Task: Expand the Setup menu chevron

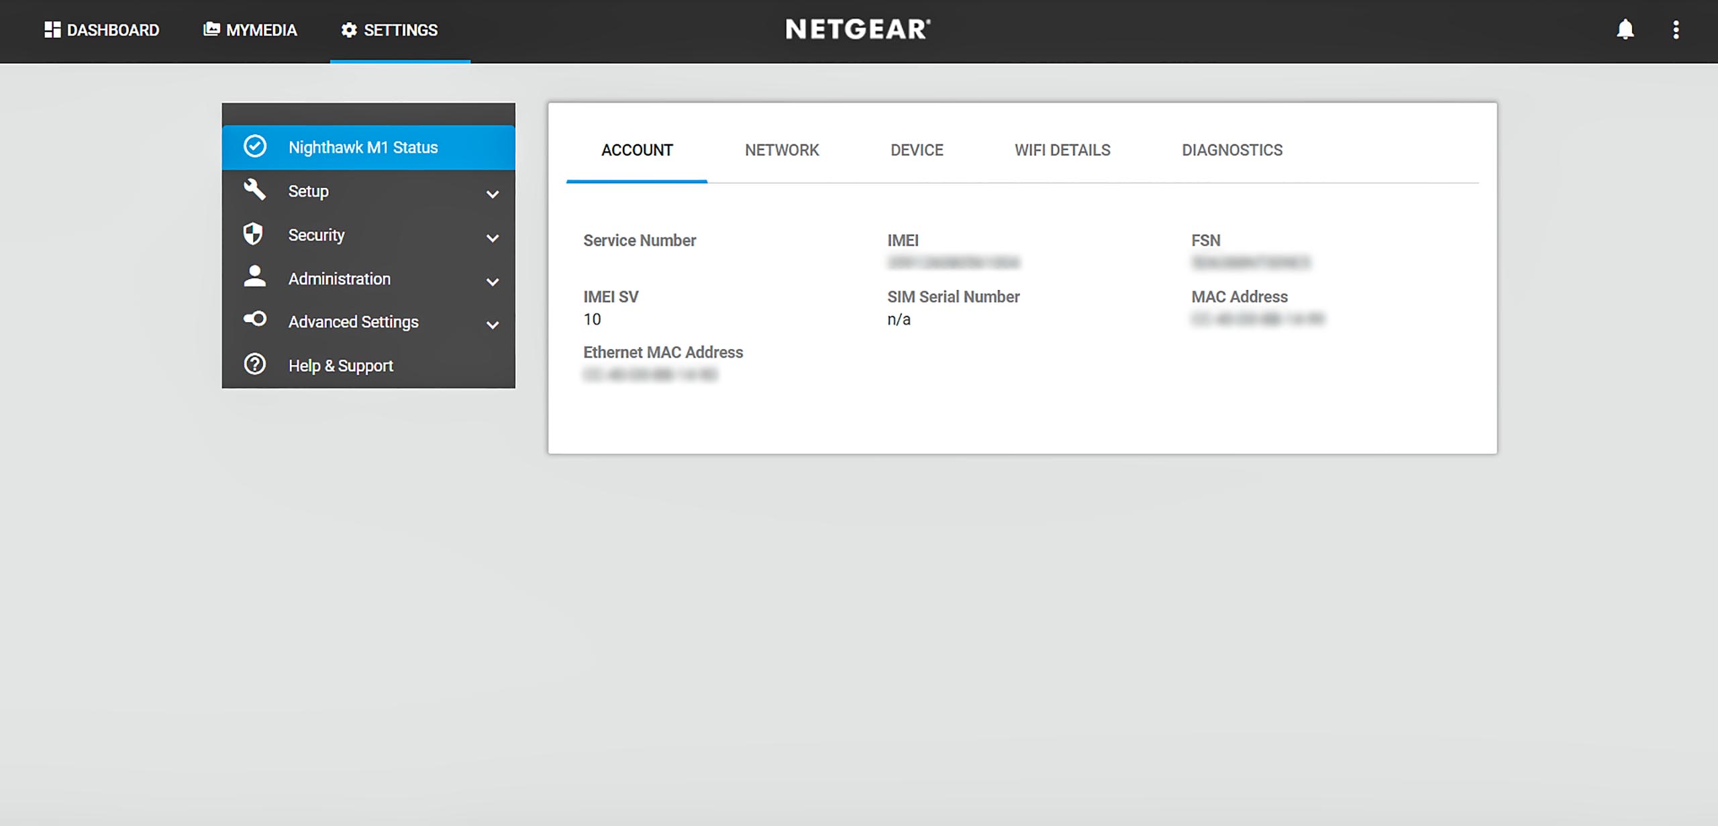Action: click(493, 195)
